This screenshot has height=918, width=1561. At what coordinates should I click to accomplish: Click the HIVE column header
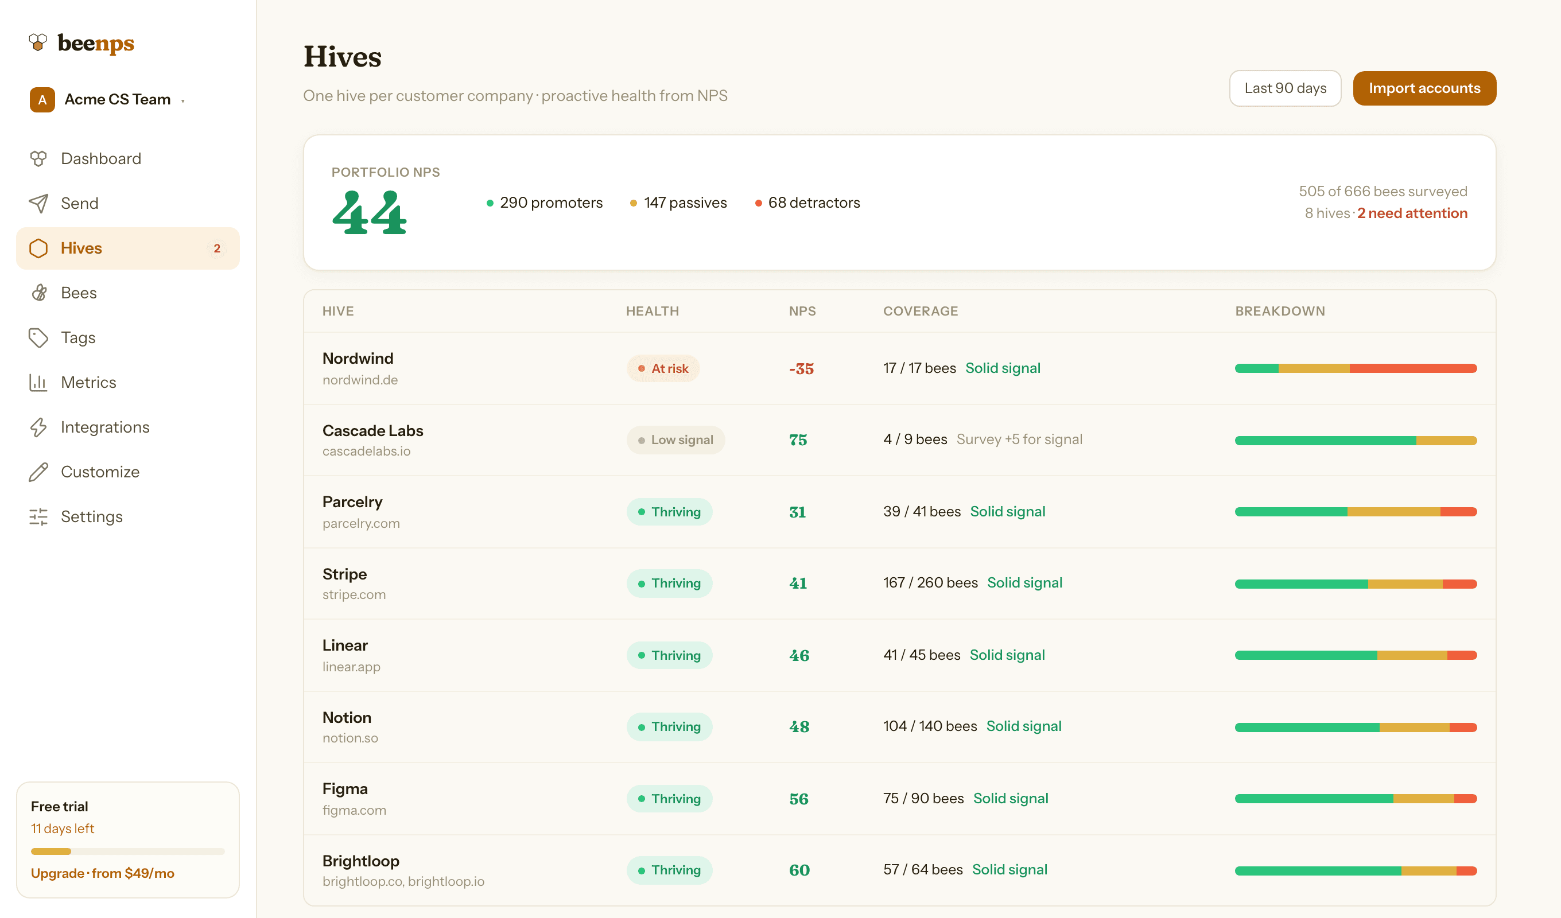point(338,311)
